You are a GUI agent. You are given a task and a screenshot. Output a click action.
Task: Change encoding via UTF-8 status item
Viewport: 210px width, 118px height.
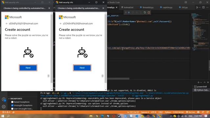pyautogui.click(x=154, y=112)
